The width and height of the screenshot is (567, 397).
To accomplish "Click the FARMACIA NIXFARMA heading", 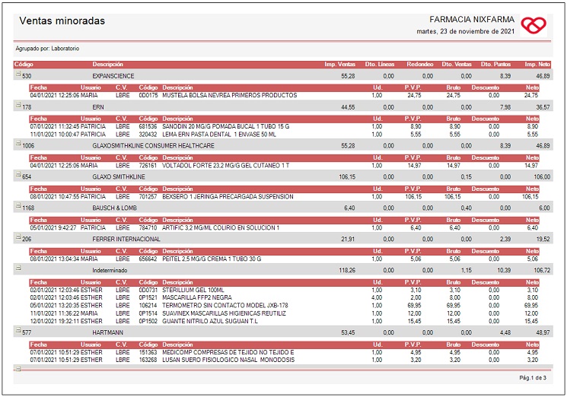I will 472,20.
